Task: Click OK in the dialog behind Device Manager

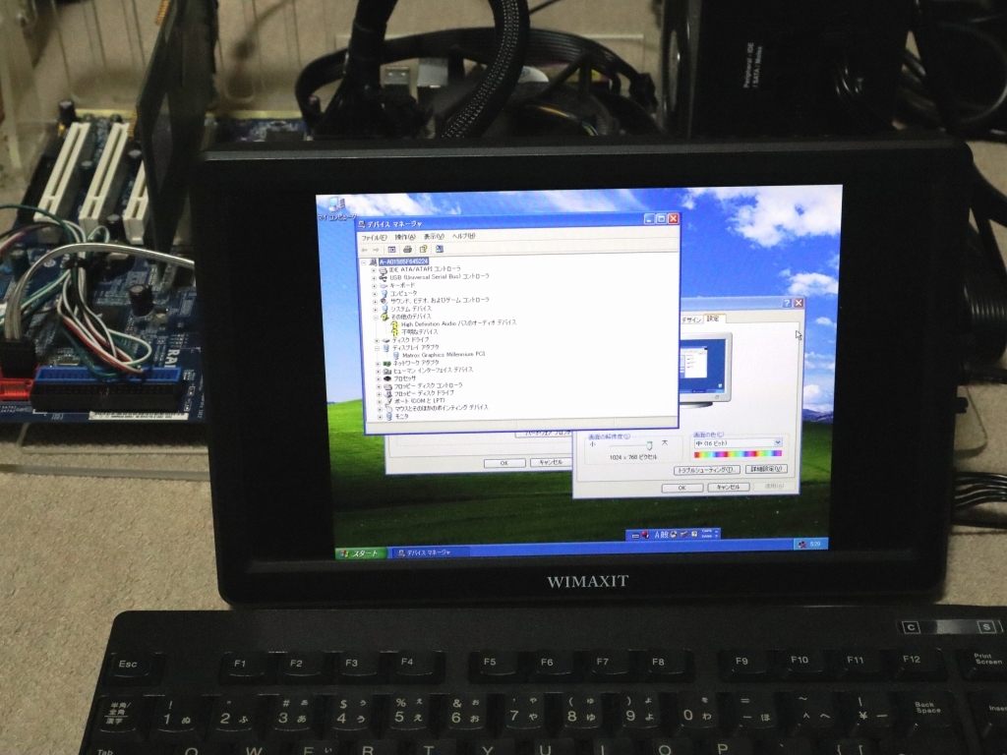Action: coord(504,463)
